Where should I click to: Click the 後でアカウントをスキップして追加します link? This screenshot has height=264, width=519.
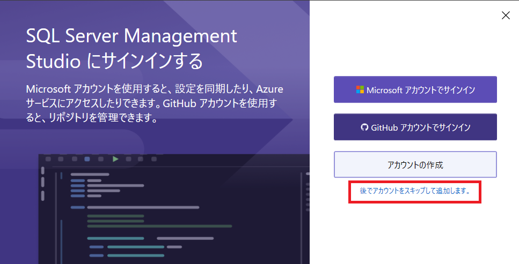tap(415, 191)
